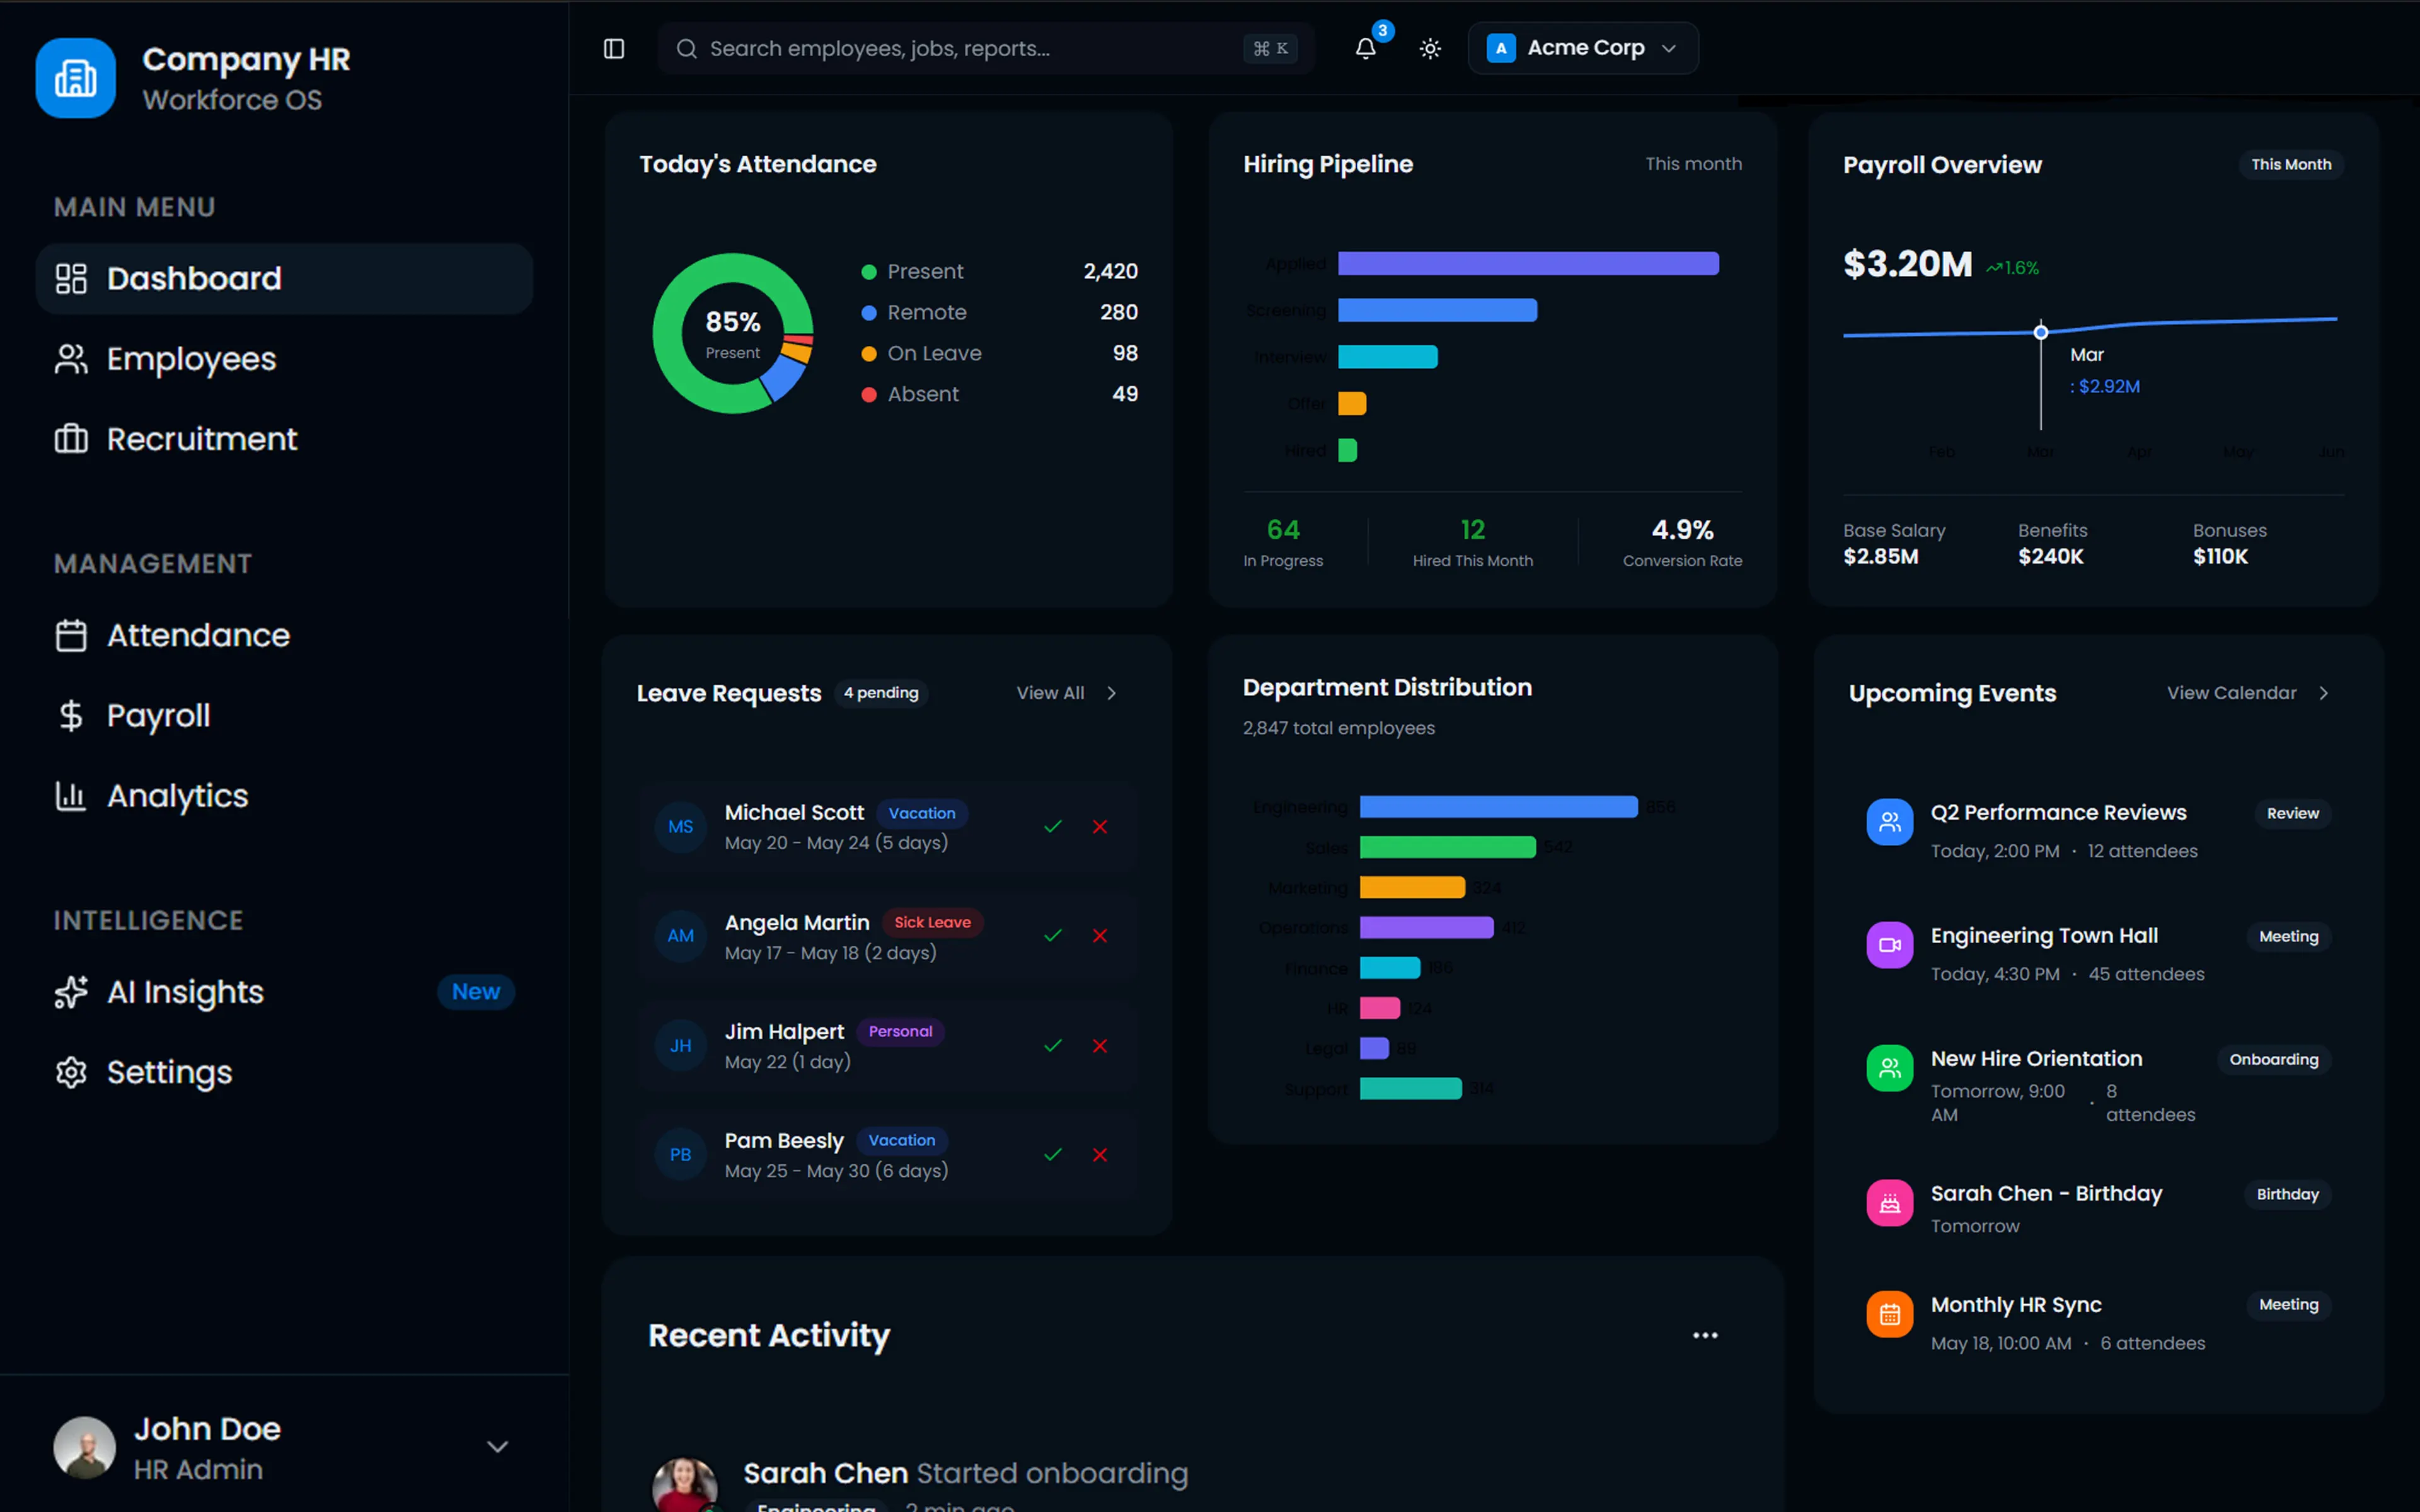Click View All leave requests link
This screenshot has height=1512, width=2420.
point(1066,693)
